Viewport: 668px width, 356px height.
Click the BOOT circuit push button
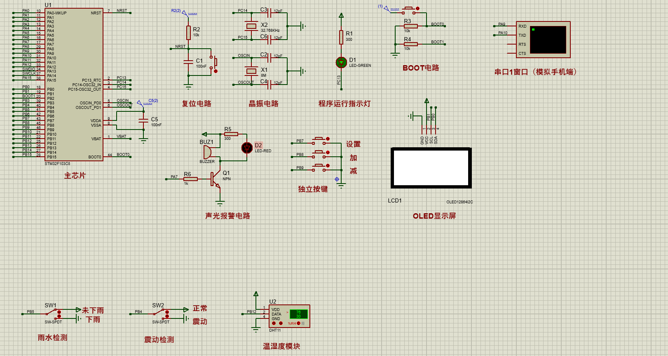pos(409,10)
